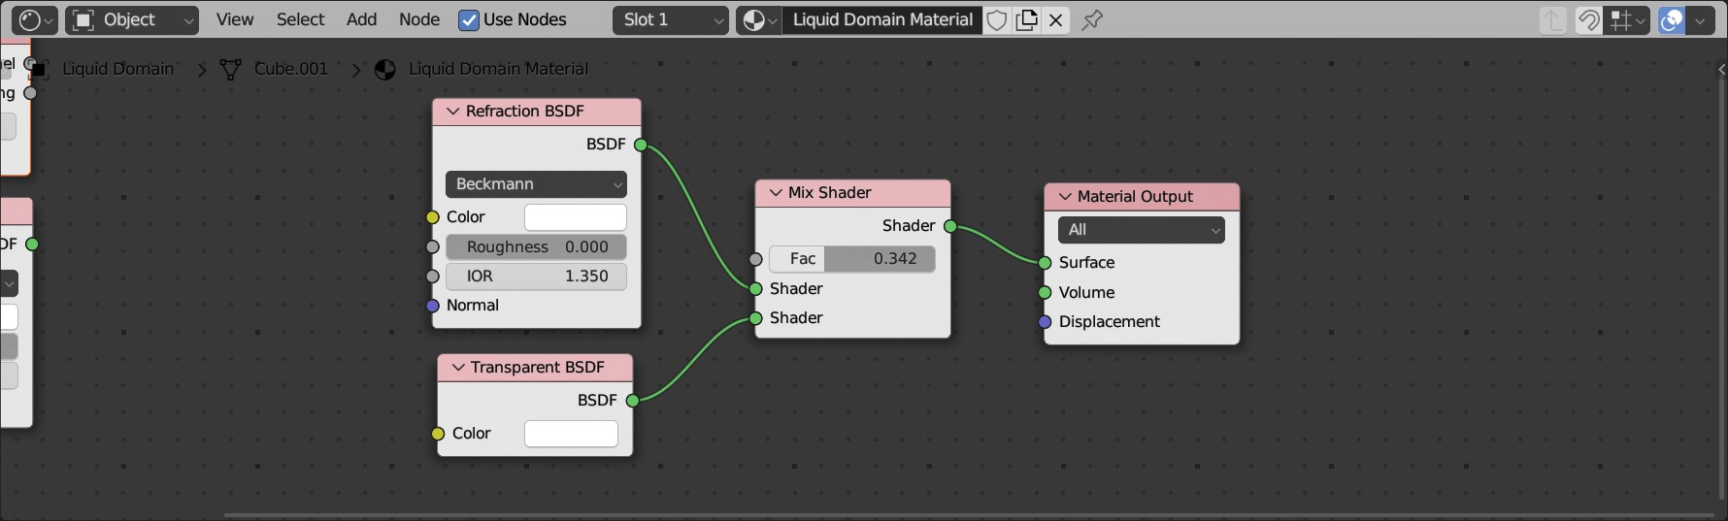Screen dimensions: 1728x521
Task: Click the Surface input socket
Action: 1045,263
